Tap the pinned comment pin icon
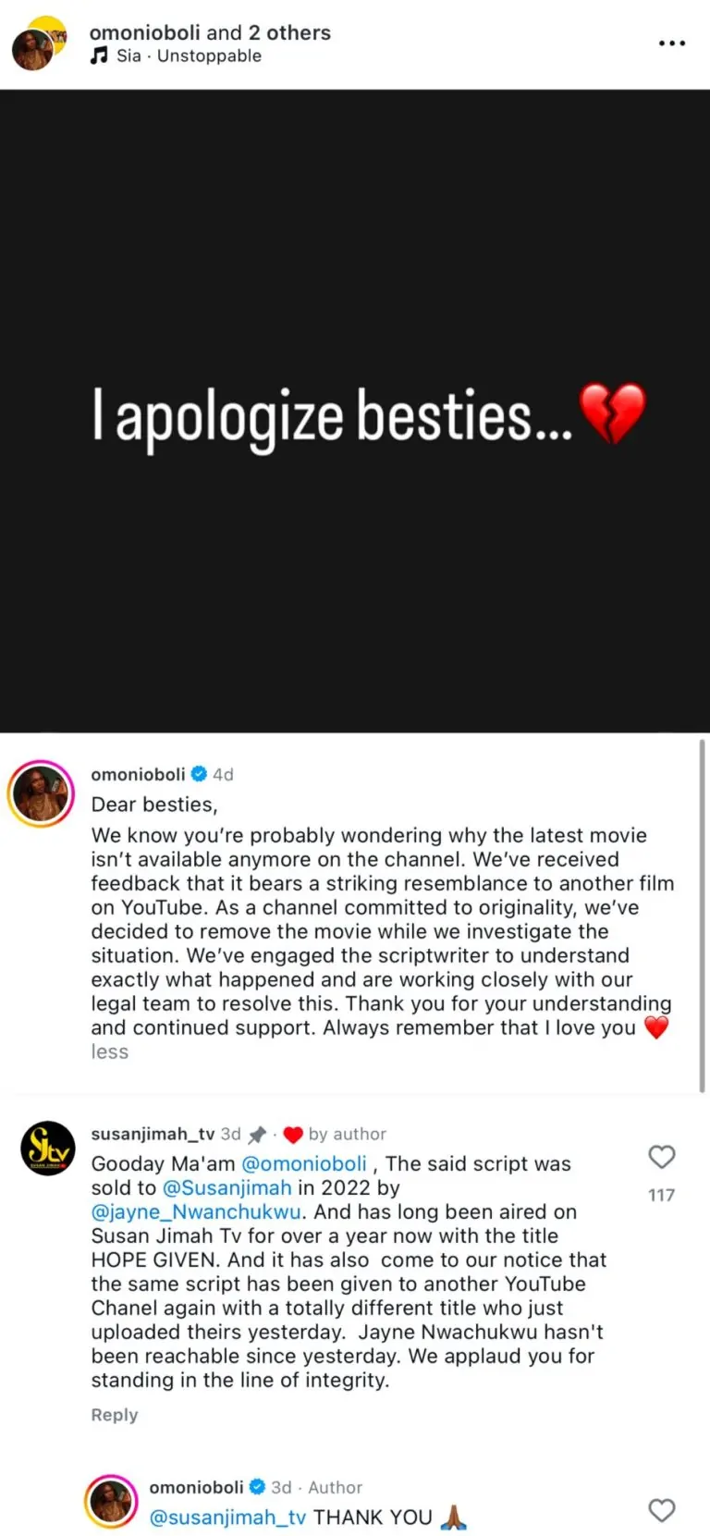 257,1135
